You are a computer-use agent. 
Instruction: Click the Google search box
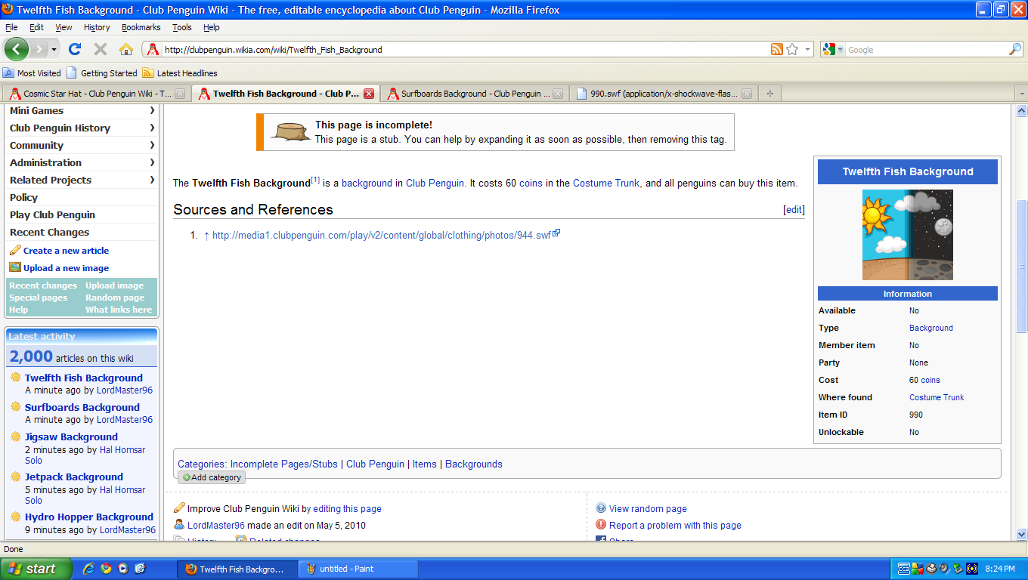[927, 50]
